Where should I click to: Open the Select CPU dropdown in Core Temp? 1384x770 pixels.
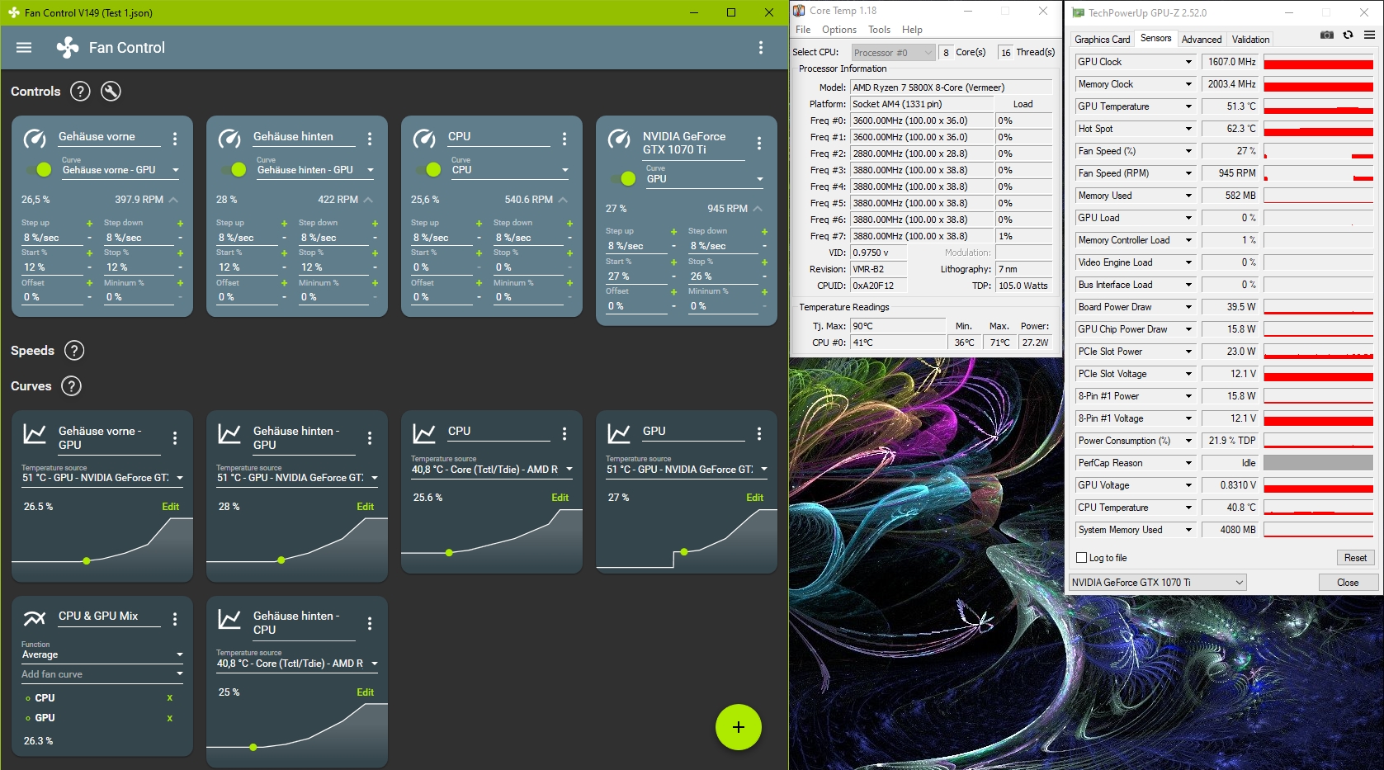point(893,53)
